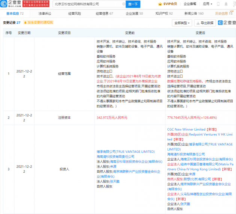Viewport: 236px width, 214px height.
Task: Click the 查一下 search button
Action: coord(133,4)
